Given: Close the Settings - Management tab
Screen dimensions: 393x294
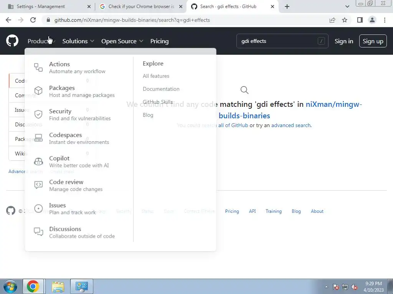Looking at the screenshot, I should pyautogui.click(x=89, y=7).
